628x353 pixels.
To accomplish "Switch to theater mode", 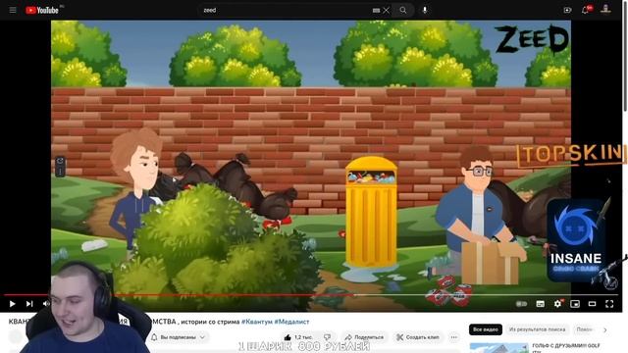I will pyautogui.click(x=592, y=304).
